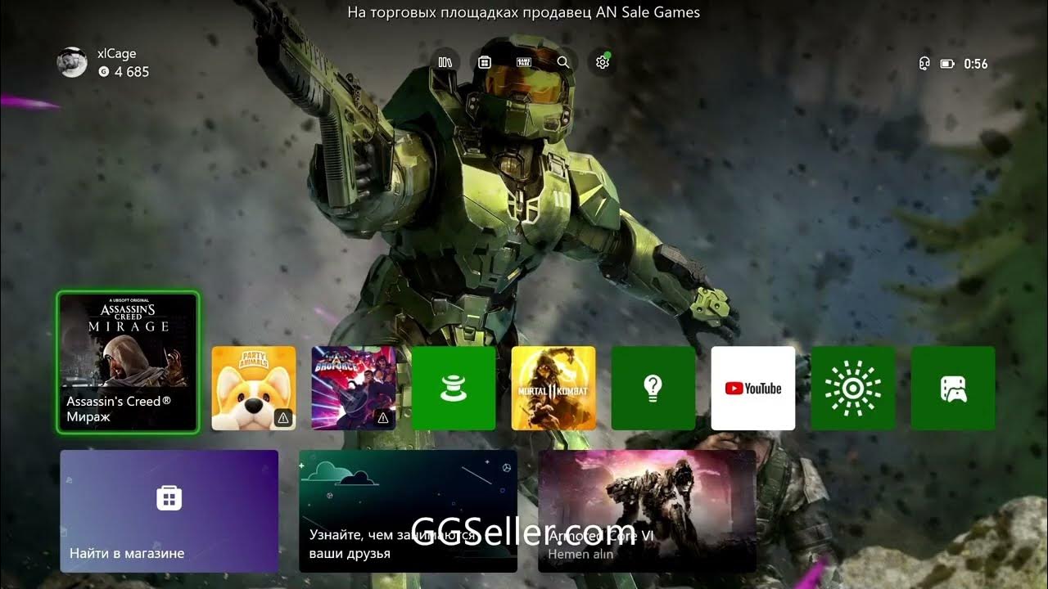This screenshot has height=589, width=1048.
Task: Open the green sunburst app tile
Action: (x=853, y=389)
